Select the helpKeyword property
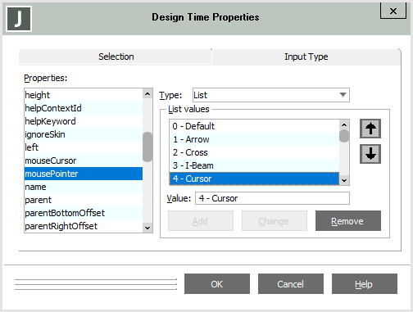This screenshot has width=413, height=312. tap(84, 121)
